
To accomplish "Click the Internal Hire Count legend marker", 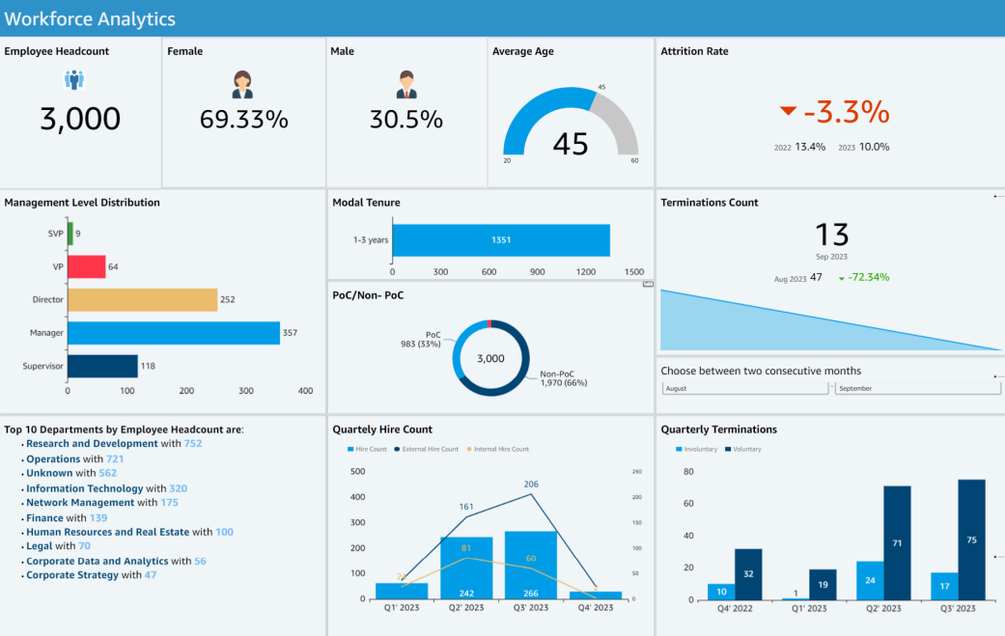I will pyautogui.click(x=469, y=449).
